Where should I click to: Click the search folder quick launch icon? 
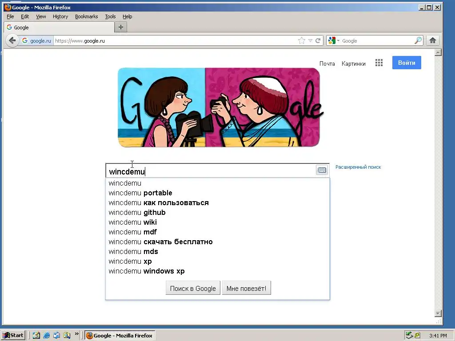[x=67, y=336]
